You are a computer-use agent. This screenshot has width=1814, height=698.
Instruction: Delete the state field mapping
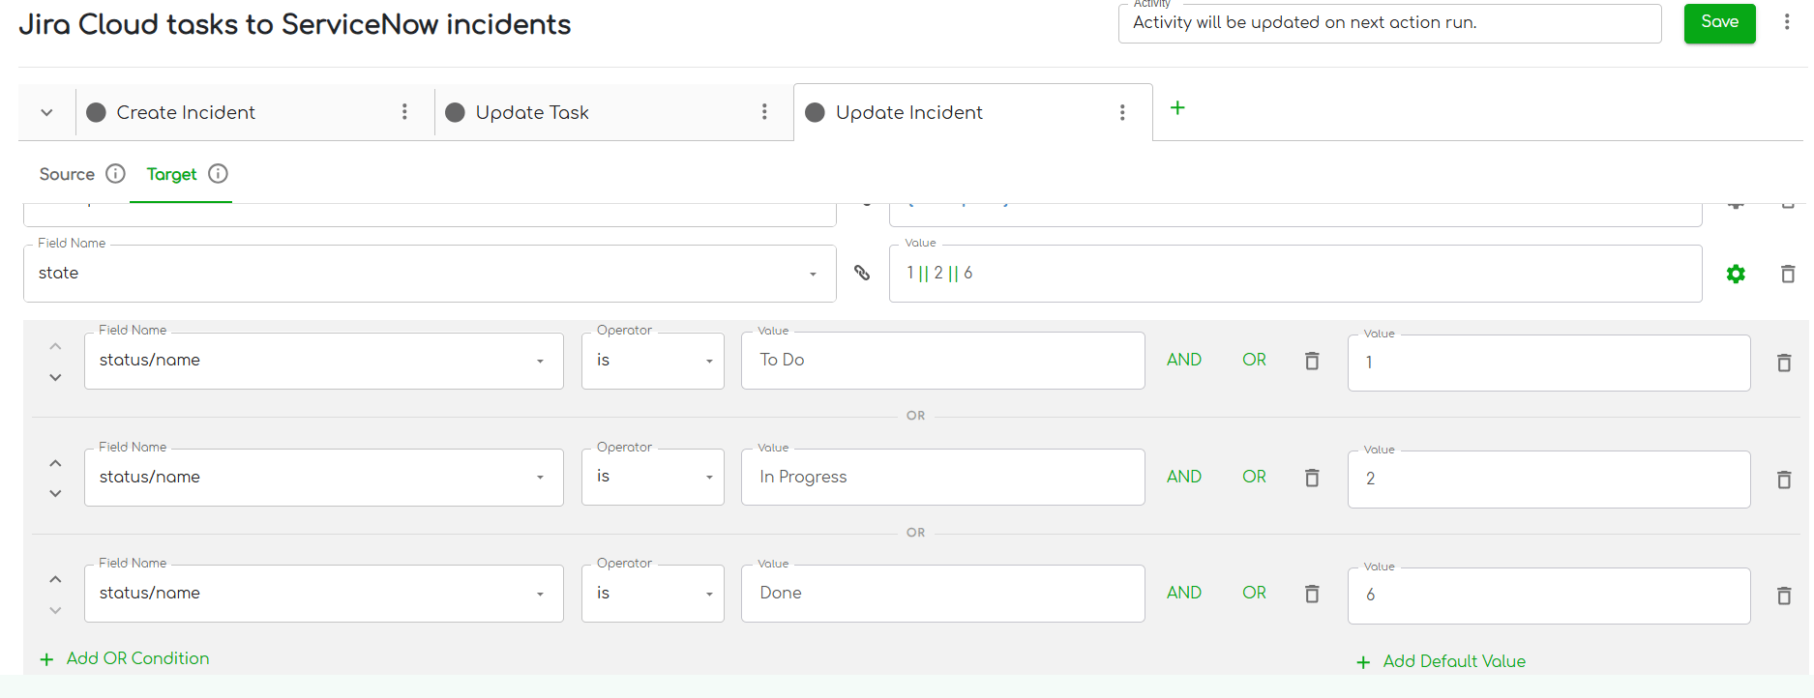(1788, 274)
